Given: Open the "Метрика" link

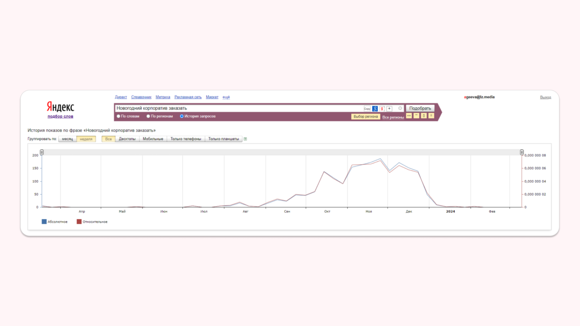Looking at the screenshot, I should [163, 97].
